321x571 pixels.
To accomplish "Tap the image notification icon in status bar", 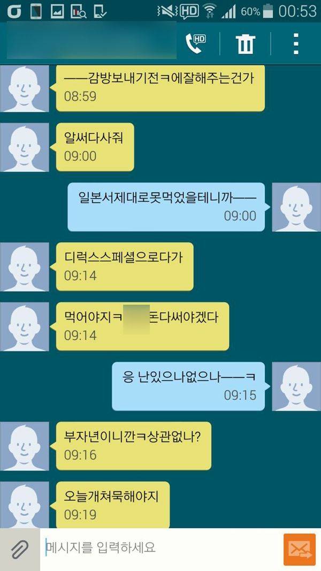I will [x=57, y=11].
